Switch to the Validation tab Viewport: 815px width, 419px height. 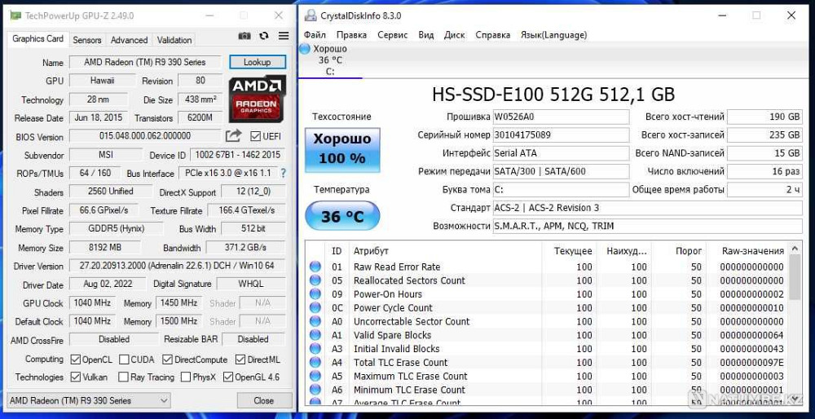click(174, 40)
